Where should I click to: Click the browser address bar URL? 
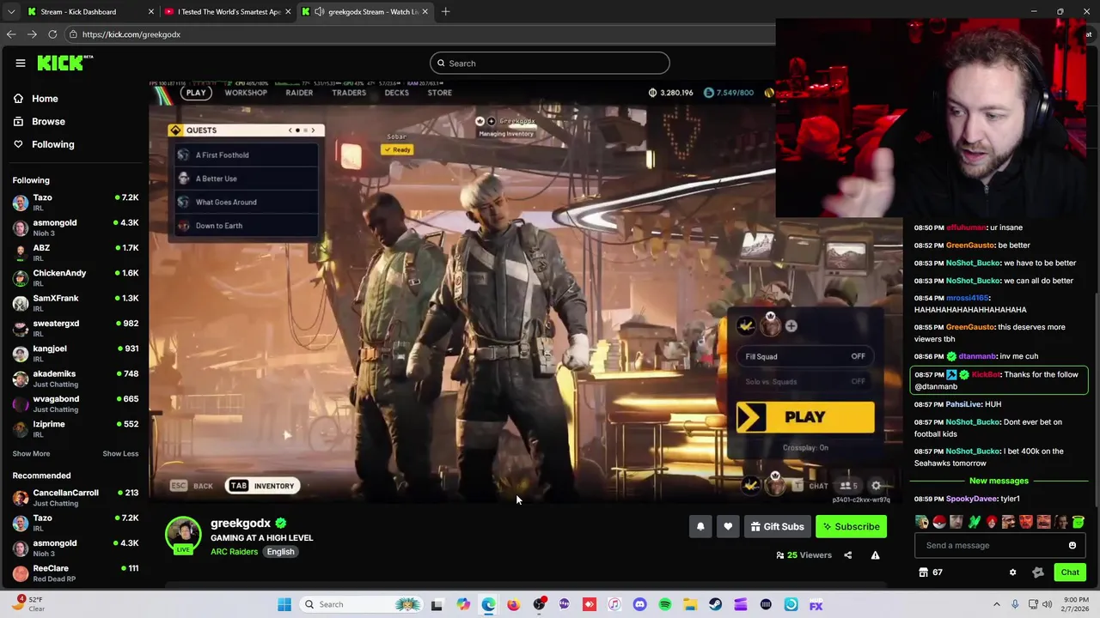131,34
